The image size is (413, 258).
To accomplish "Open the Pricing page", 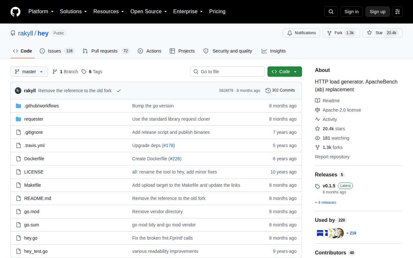I will click(x=217, y=12).
